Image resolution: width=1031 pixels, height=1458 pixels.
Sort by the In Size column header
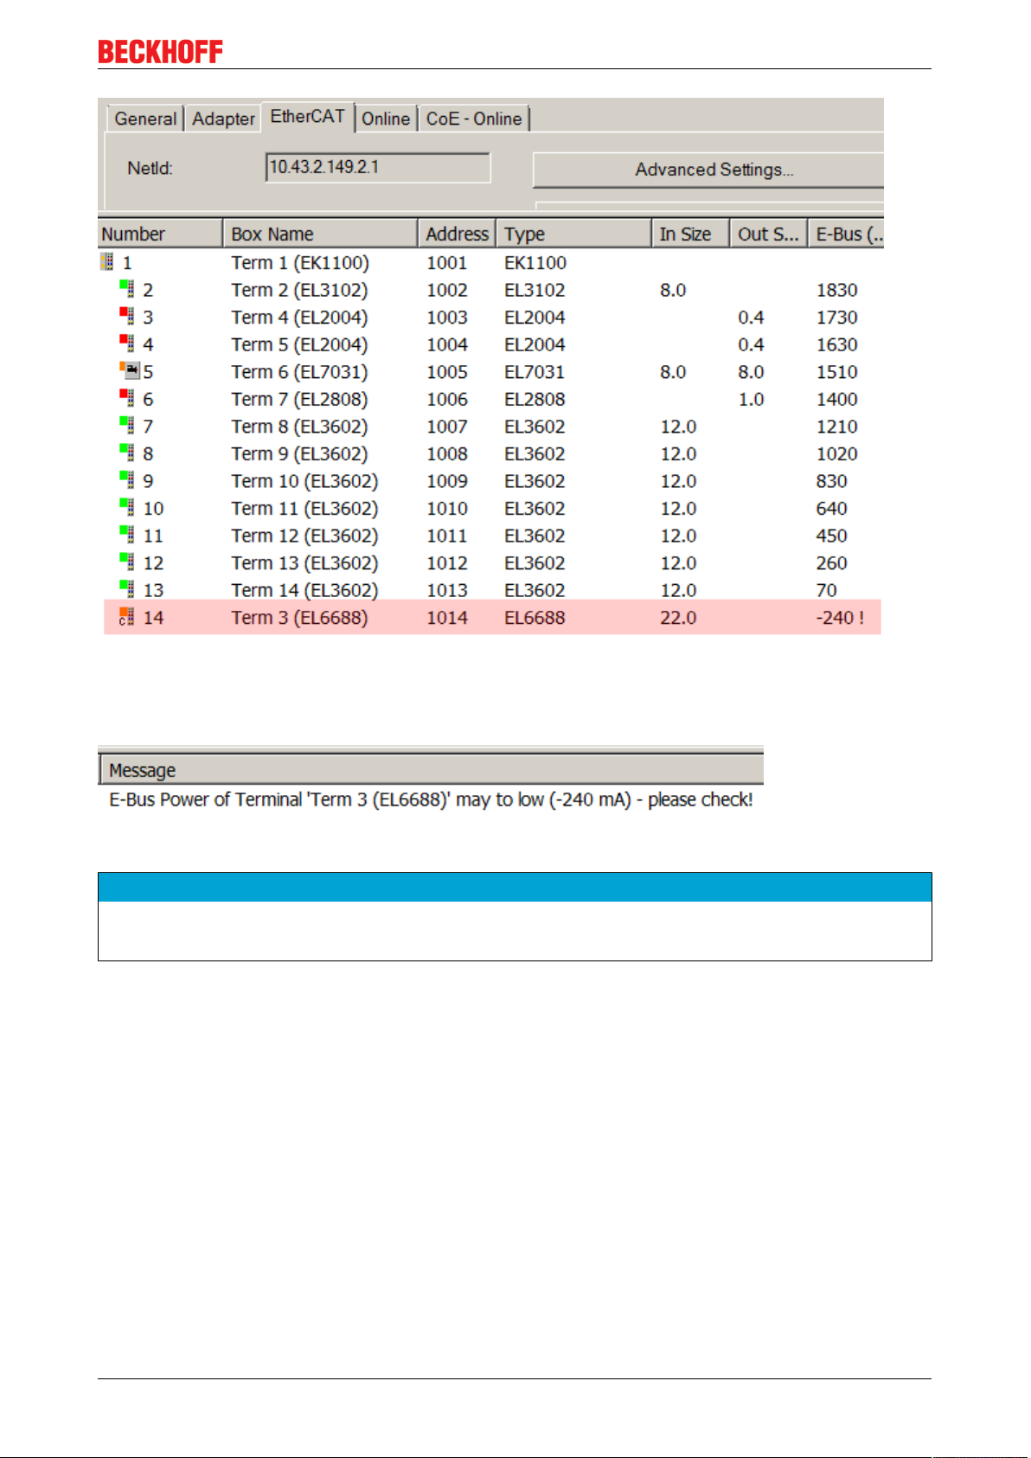(689, 234)
